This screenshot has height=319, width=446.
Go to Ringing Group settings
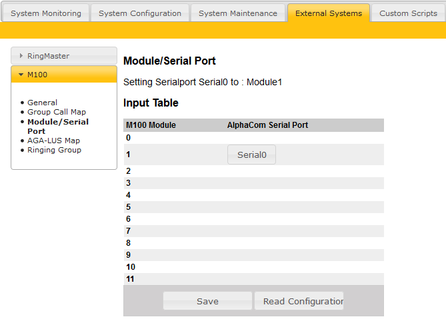(54, 150)
